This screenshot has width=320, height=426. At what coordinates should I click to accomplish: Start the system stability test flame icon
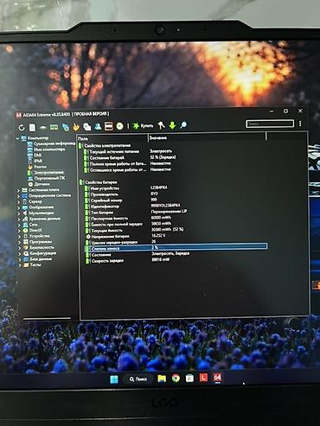pos(76,127)
